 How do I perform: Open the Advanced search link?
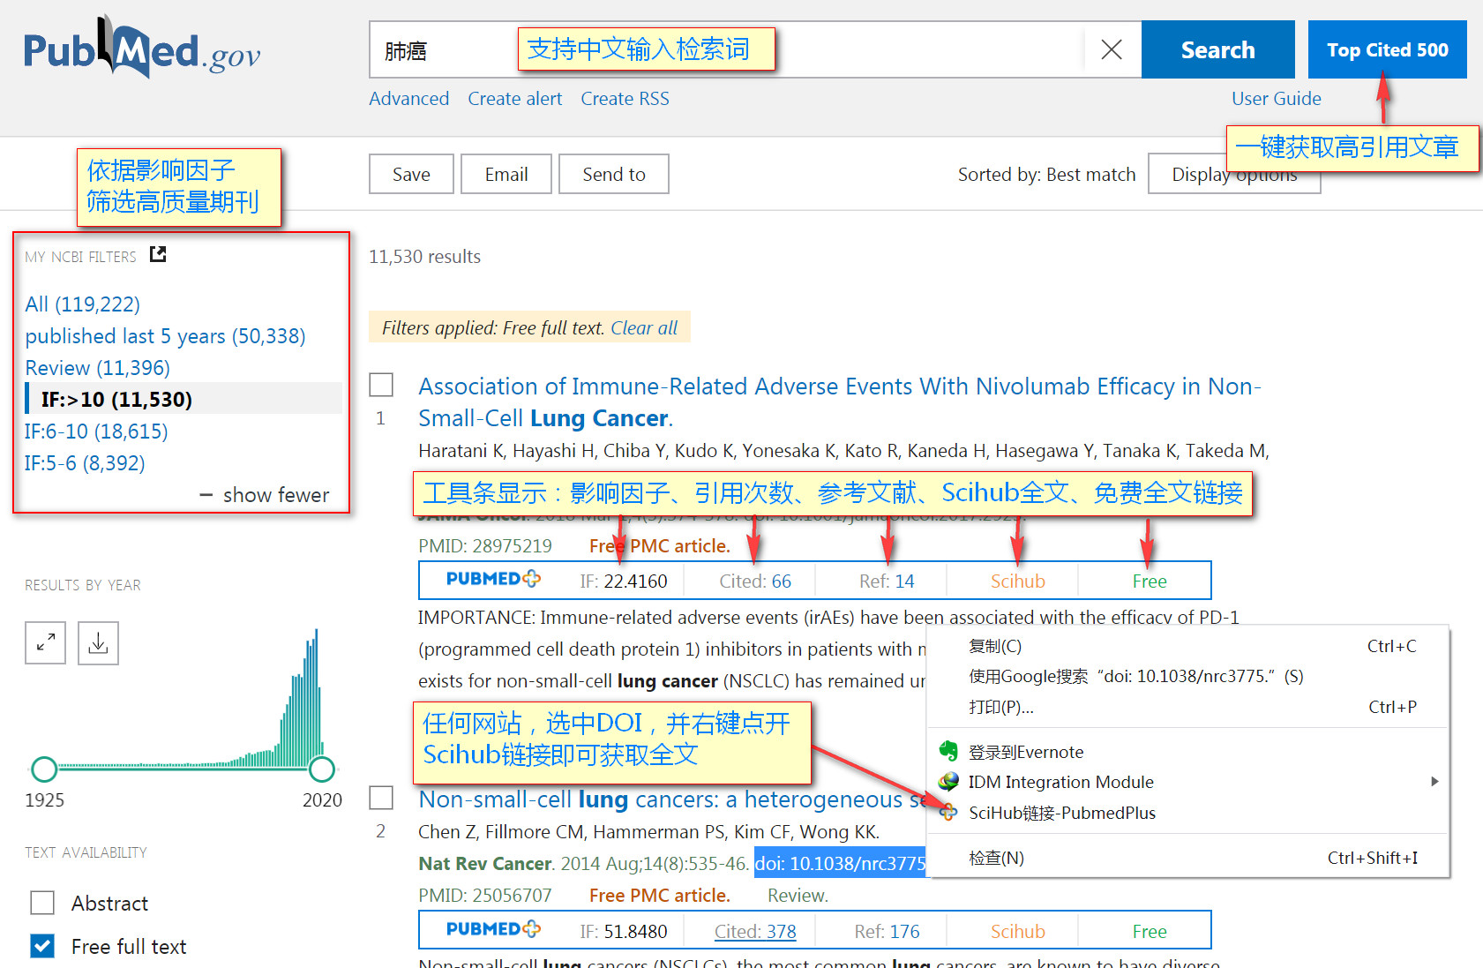click(x=408, y=98)
